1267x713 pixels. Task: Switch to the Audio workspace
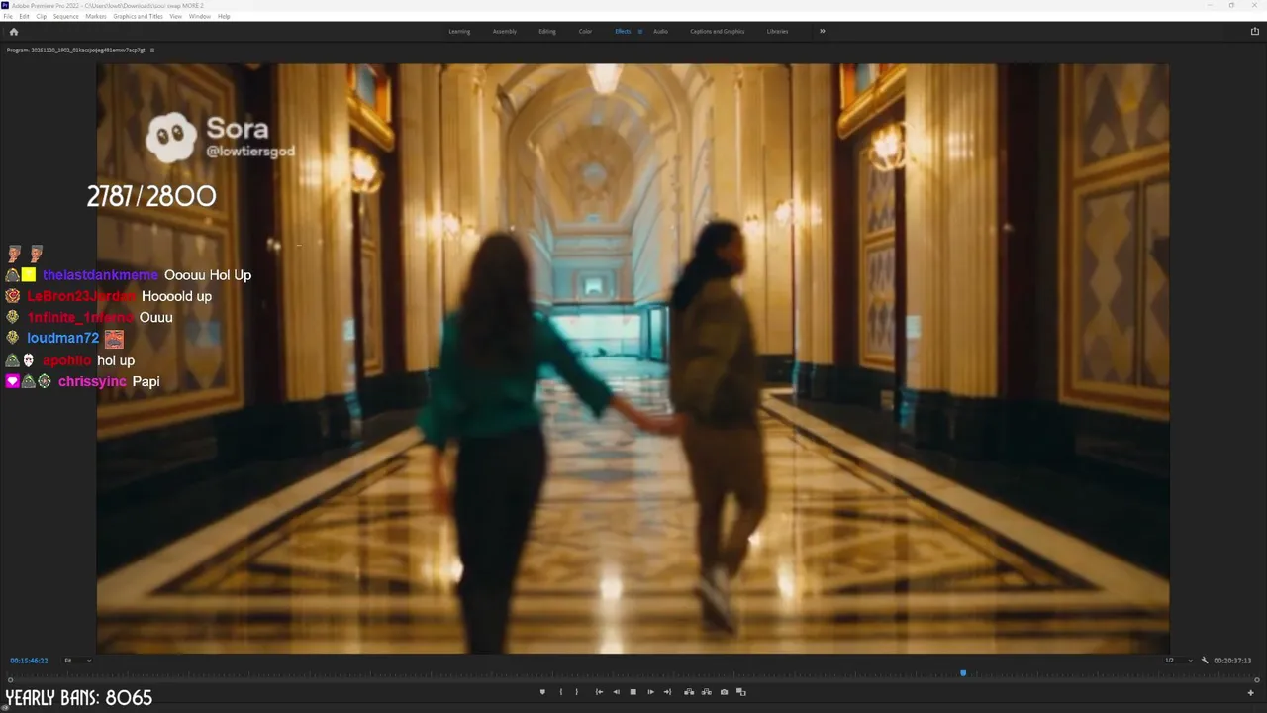click(x=660, y=31)
